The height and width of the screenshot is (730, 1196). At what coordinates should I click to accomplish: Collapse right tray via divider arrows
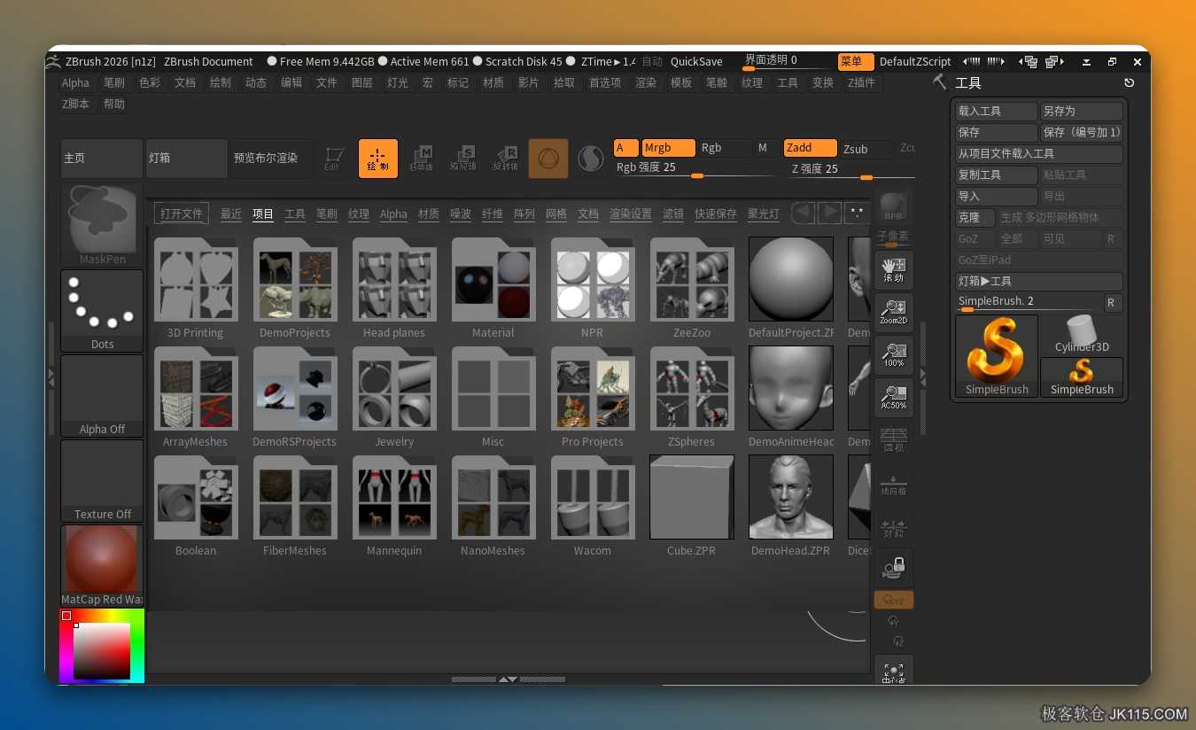pyautogui.click(x=922, y=378)
